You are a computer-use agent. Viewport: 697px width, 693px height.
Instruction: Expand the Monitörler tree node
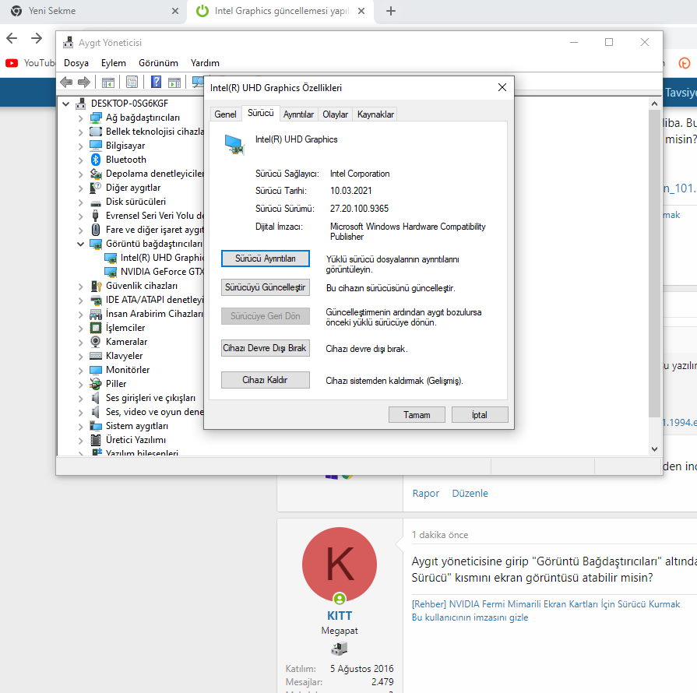click(x=80, y=371)
